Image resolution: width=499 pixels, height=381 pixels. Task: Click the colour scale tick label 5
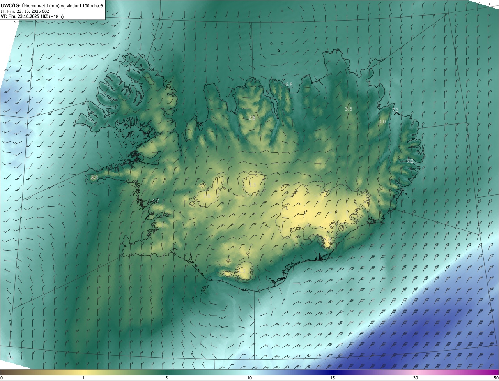[166, 378]
